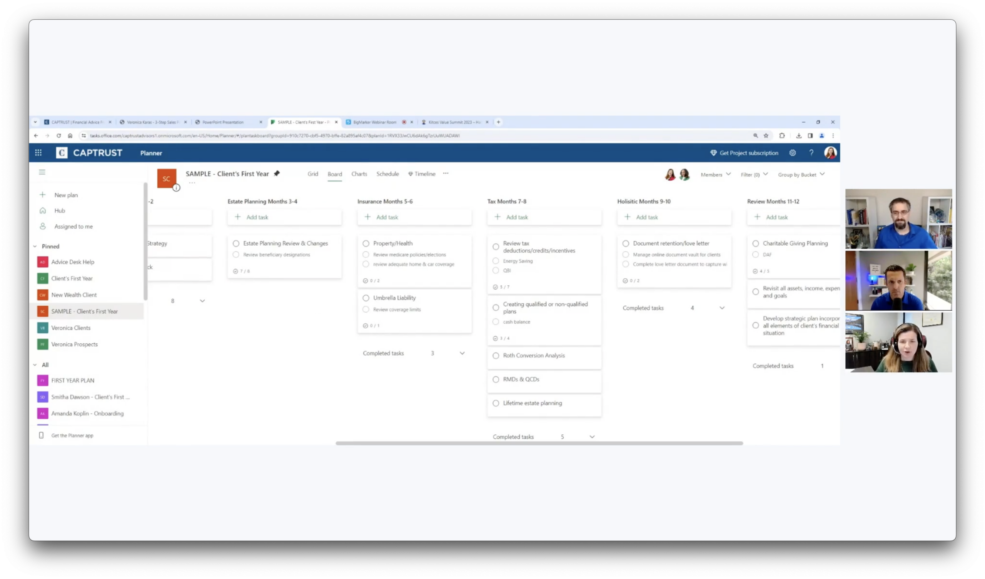Open the Group by Bucket dropdown
The height and width of the screenshot is (579, 985).
point(801,175)
